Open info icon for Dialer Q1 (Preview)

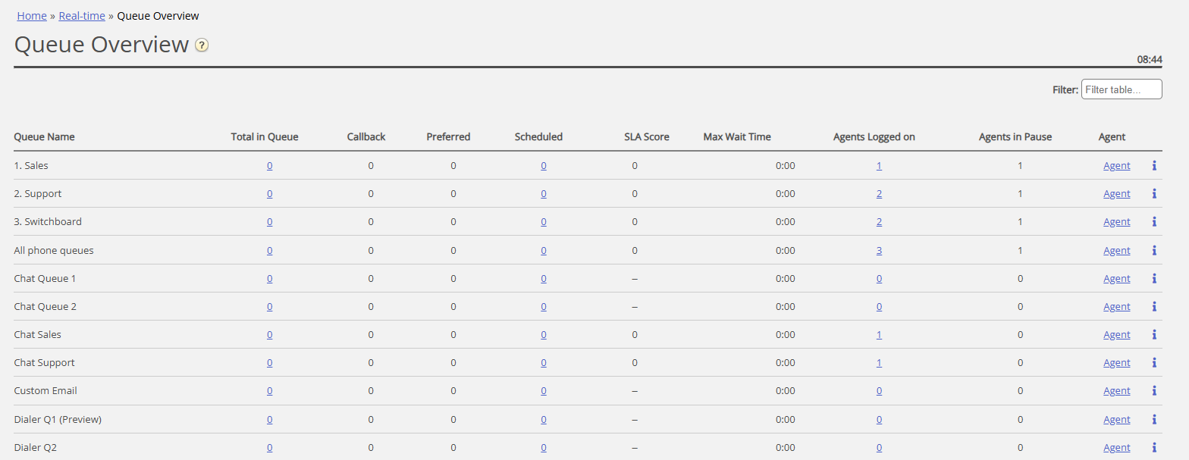1153,420
